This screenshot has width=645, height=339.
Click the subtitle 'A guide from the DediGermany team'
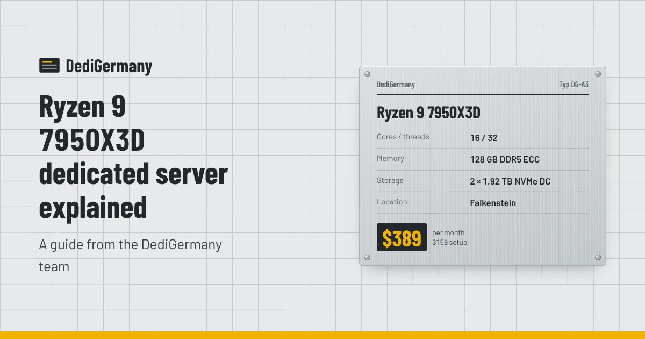pyautogui.click(x=131, y=255)
